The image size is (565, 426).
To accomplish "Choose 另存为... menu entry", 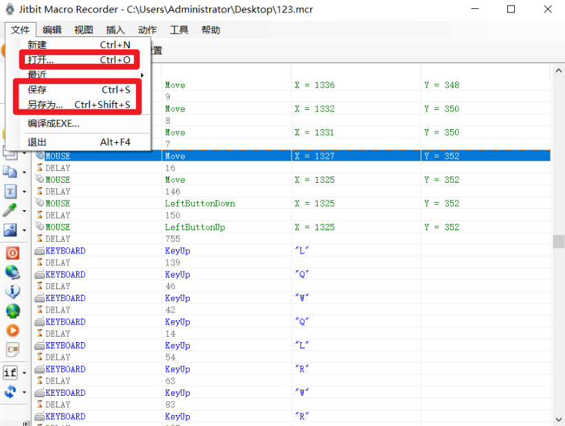I will click(x=79, y=105).
